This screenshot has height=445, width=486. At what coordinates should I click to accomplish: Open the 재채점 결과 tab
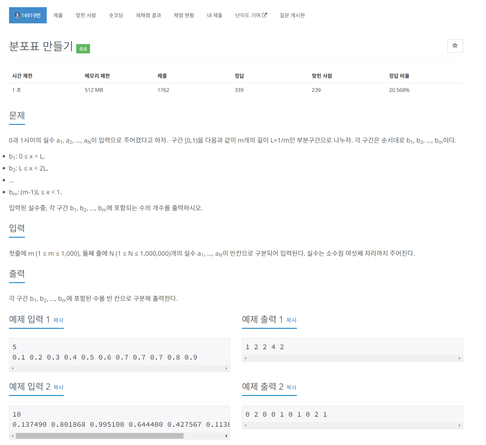click(x=148, y=15)
